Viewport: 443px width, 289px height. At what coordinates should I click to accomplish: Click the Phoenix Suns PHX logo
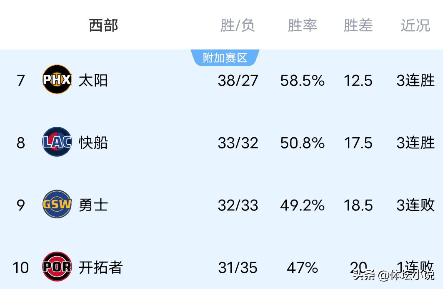[x=57, y=79]
